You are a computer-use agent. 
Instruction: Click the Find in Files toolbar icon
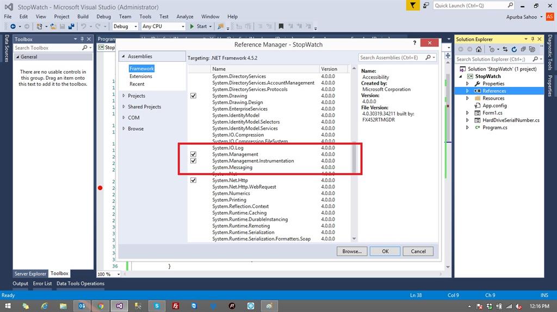pos(221,26)
